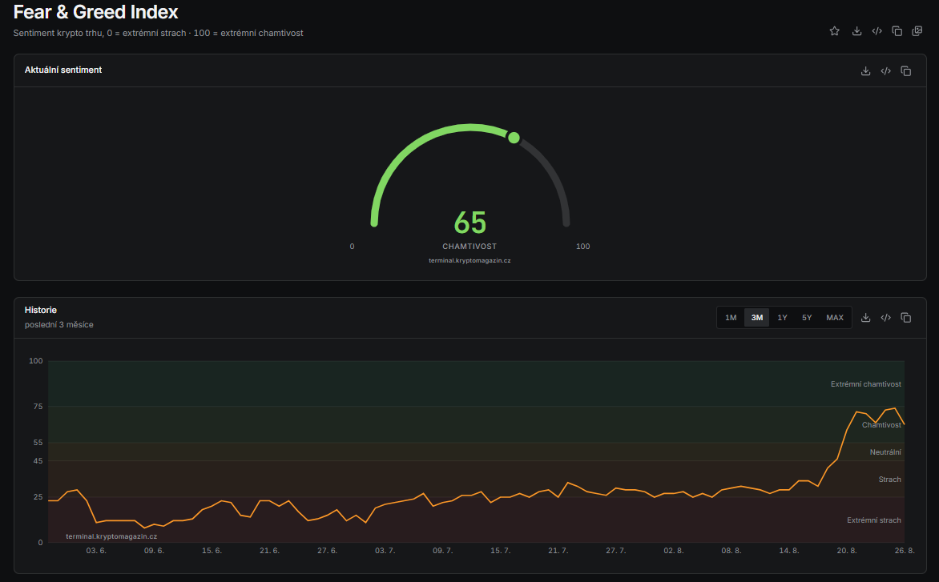Click the 27. 7. date axis label

(x=615, y=550)
